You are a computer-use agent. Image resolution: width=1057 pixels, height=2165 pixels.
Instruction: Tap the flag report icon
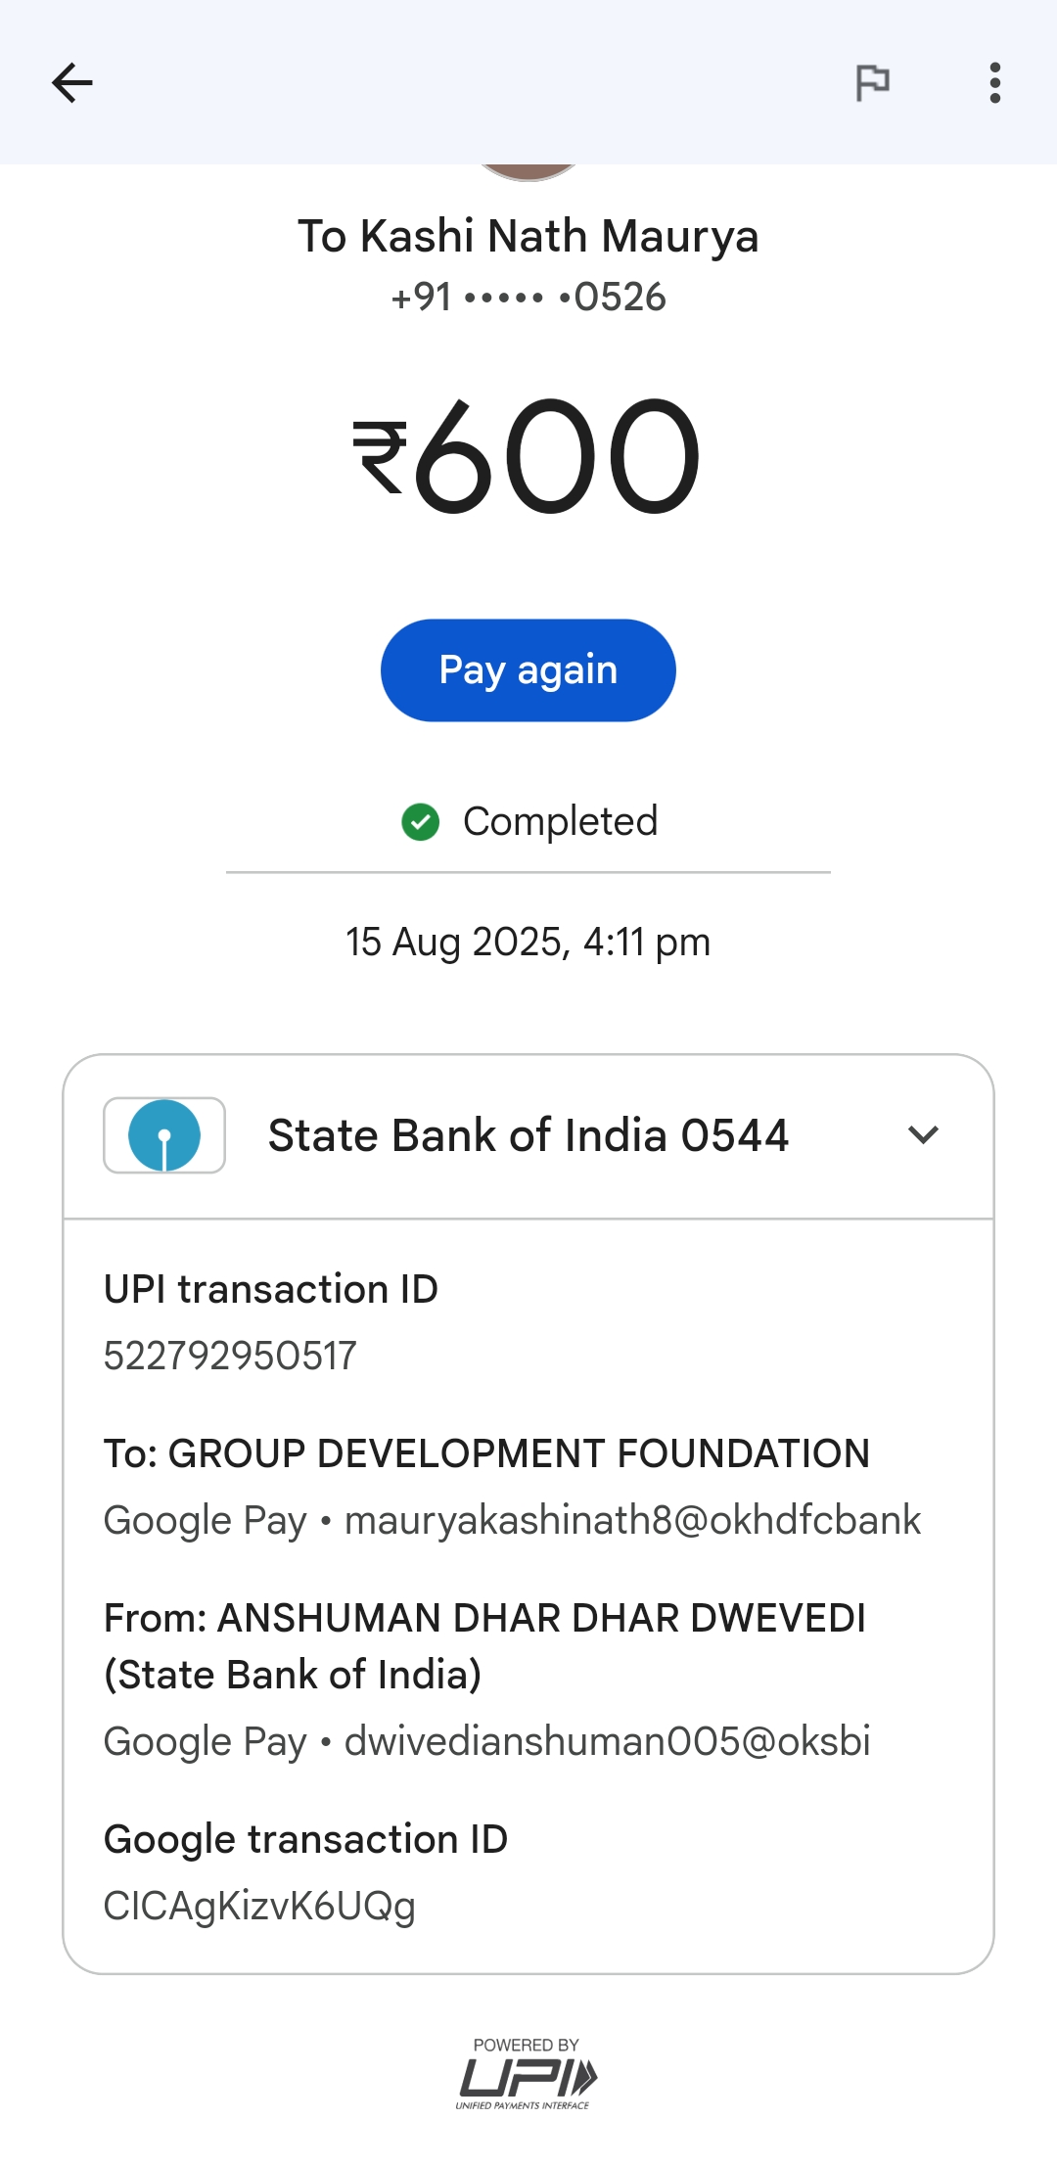872,83
